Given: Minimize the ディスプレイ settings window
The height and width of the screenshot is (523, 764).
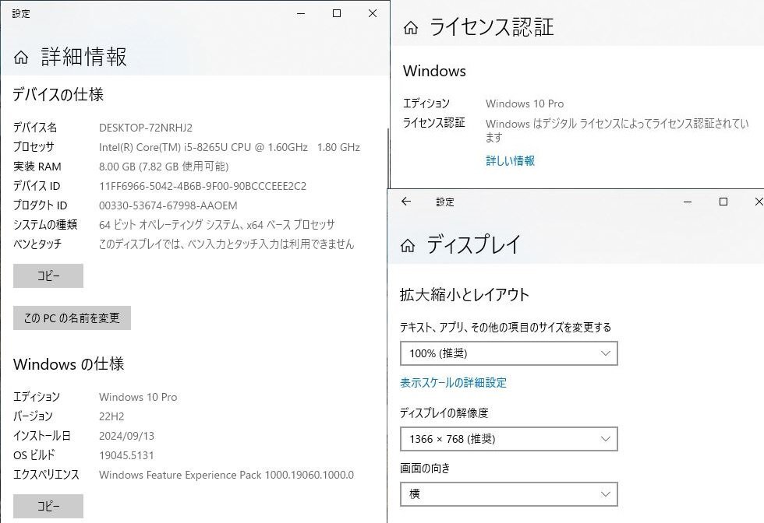Looking at the screenshot, I should coord(688,202).
